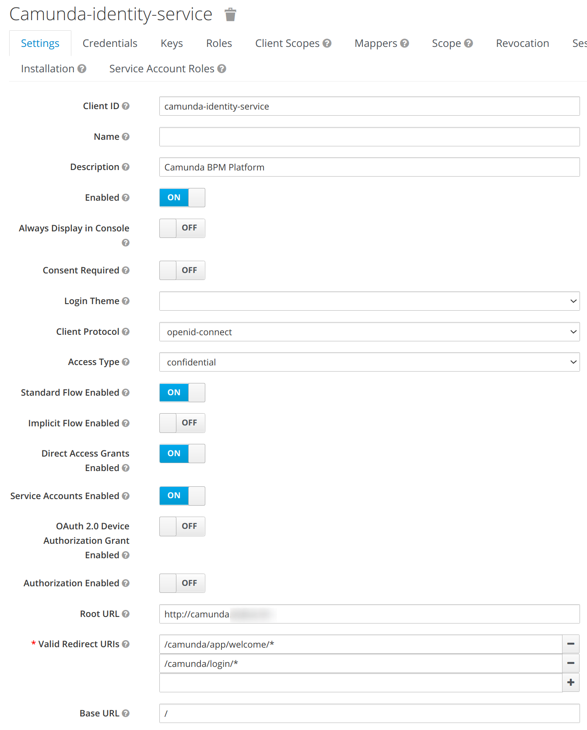Click the help icon next to Access Type
The image size is (587, 730).
click(126, 362)
